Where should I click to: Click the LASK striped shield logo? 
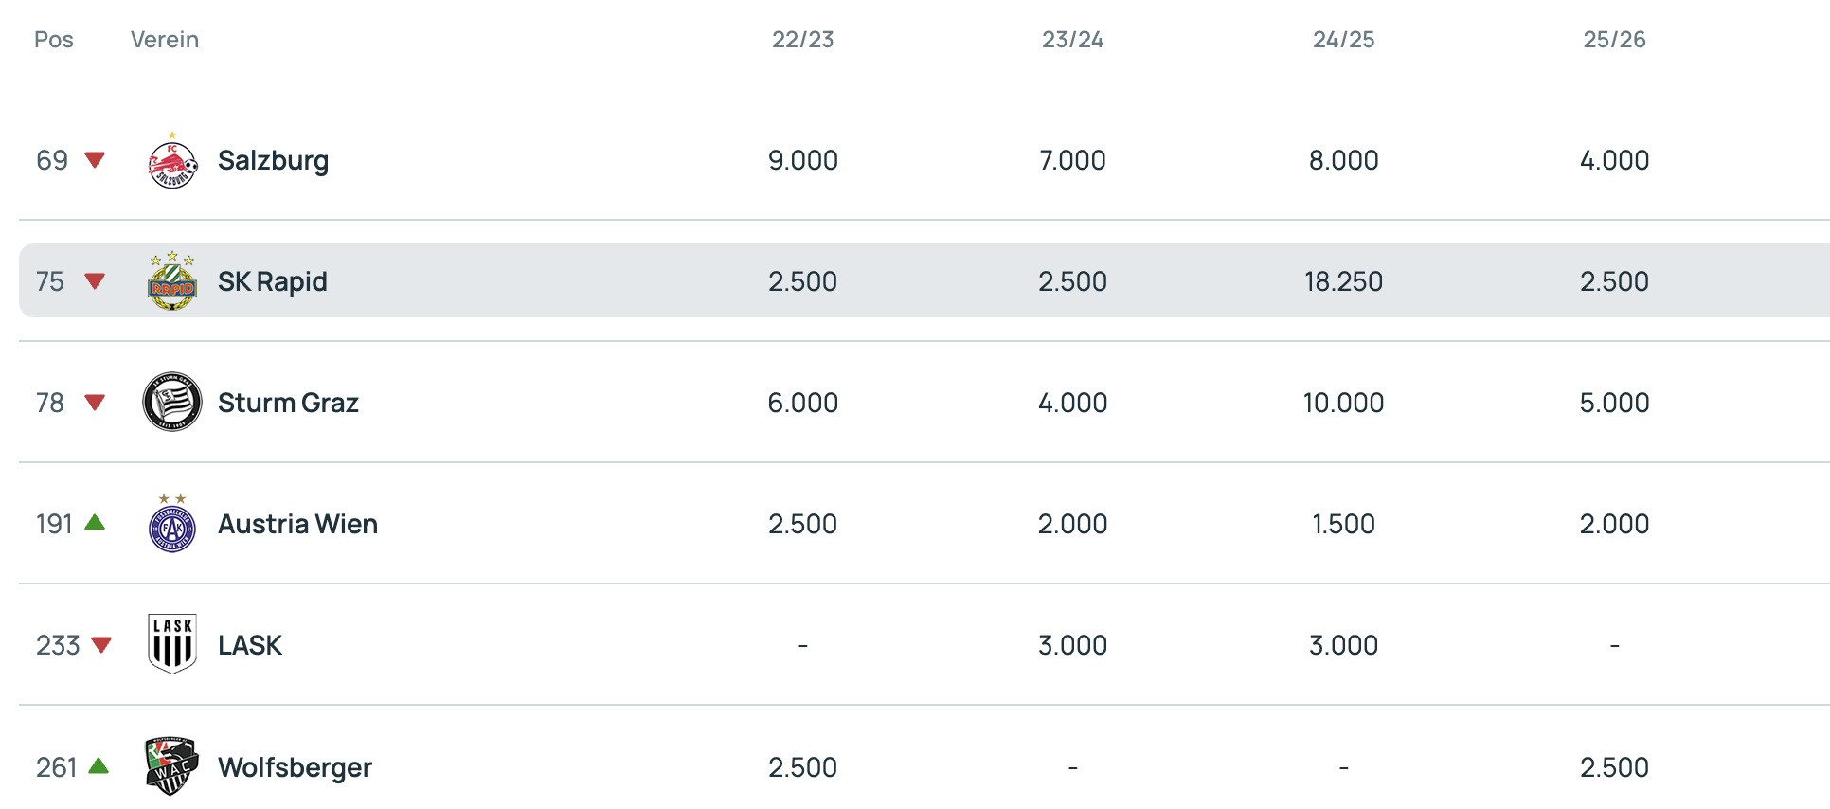[172, 644]
